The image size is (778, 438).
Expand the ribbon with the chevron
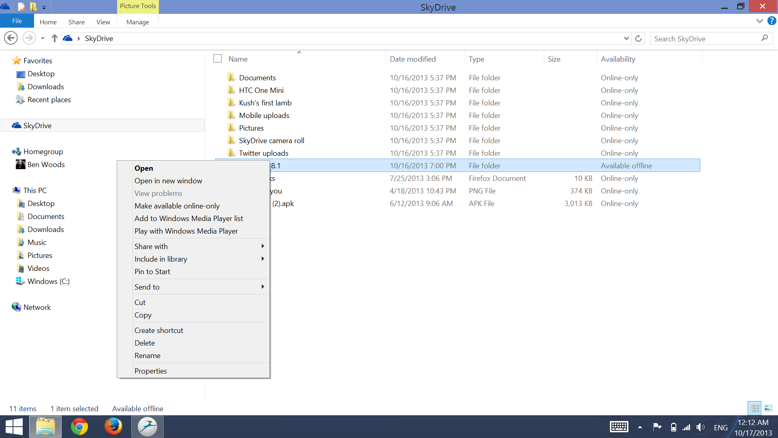(x=760, y=21)
